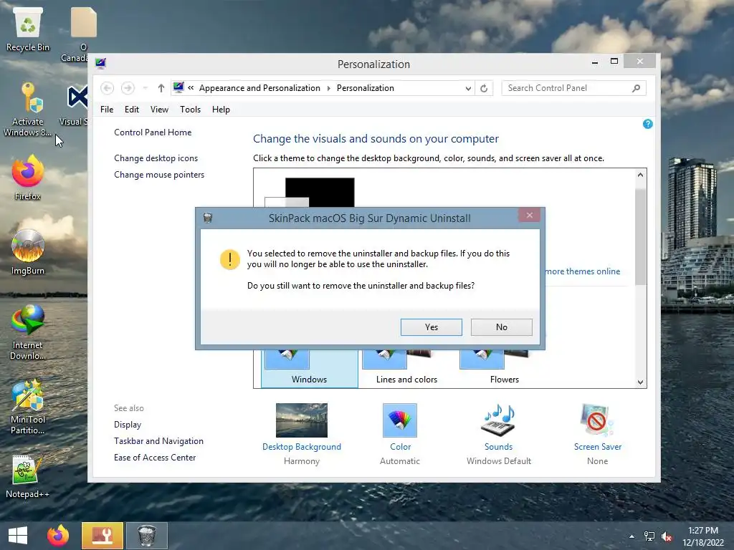
Task: Select the Flowers theme
Action: pyautogui.click(x=504, y=369)
